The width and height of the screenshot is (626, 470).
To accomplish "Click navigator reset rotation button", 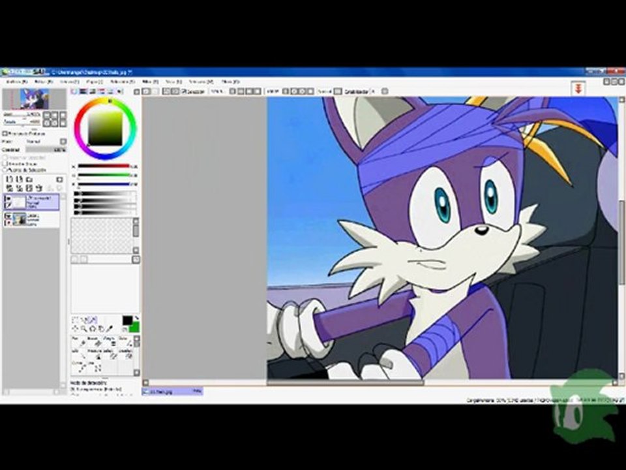I will coord(63,123).
